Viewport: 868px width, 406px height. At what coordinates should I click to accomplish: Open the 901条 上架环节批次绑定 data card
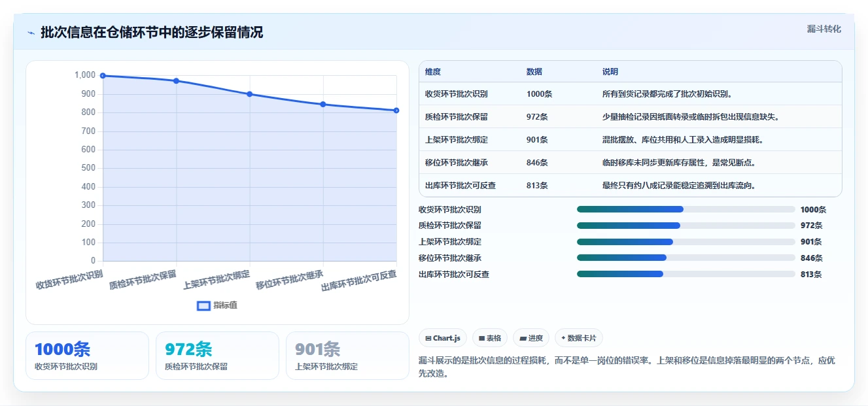347,356
